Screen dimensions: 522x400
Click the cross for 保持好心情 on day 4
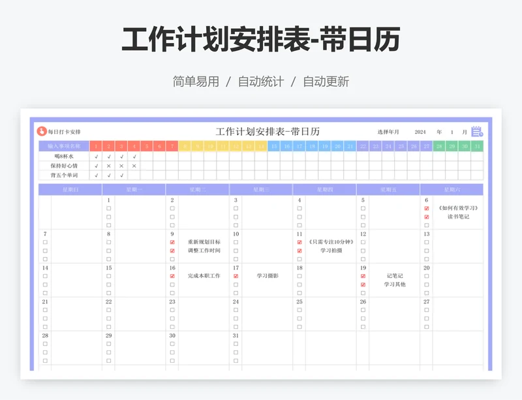pos(134,166)
